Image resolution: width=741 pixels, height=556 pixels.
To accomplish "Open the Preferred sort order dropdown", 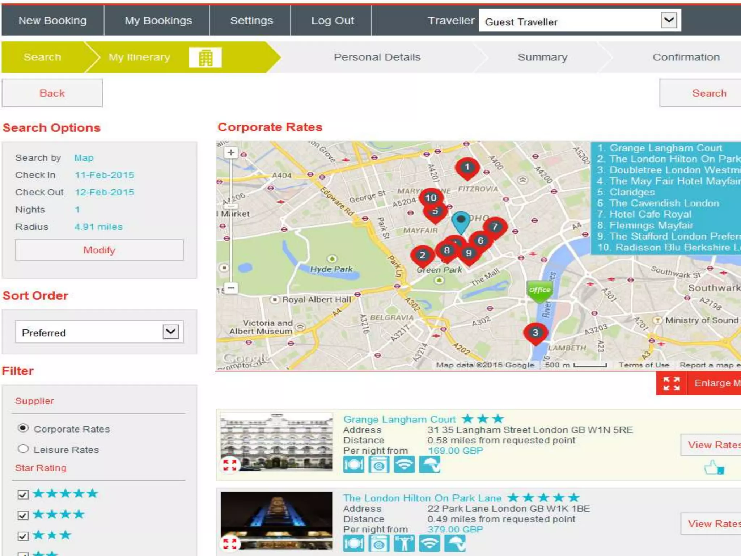I will (99, 332).
